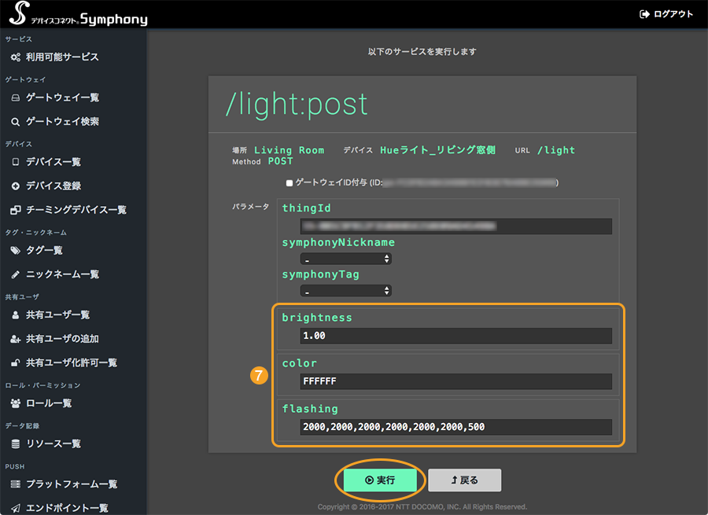Focus the brightness input field

[x=456, y=336]
